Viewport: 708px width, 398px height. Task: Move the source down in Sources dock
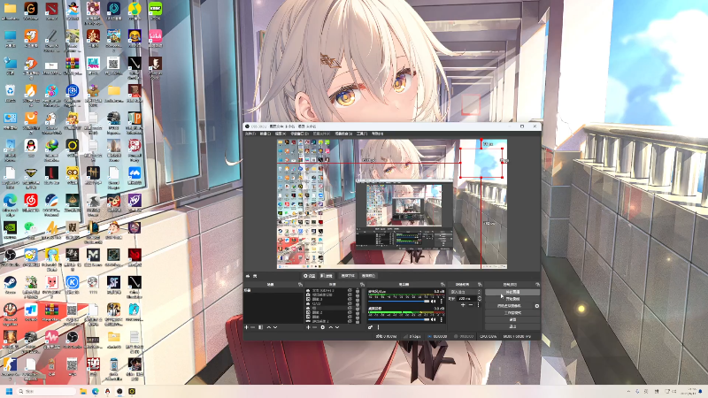point(337,327)
